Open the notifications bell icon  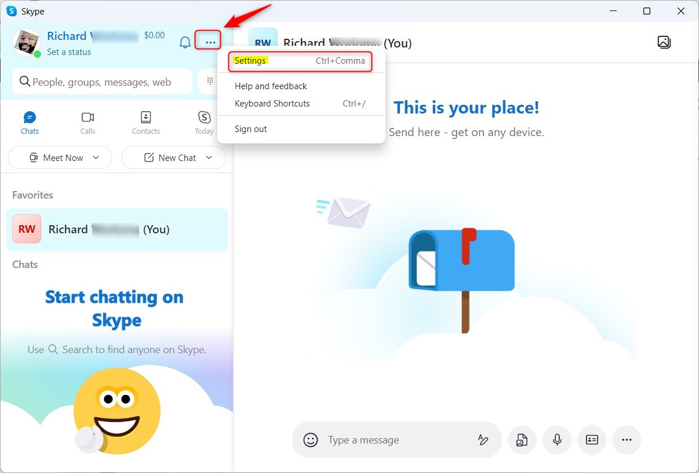(x=184, y=42)
